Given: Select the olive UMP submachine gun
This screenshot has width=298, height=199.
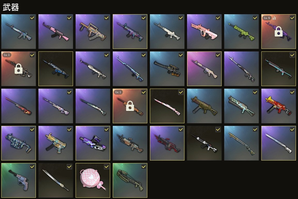Looking at the screenshot, I should click(x=204, y=106).
